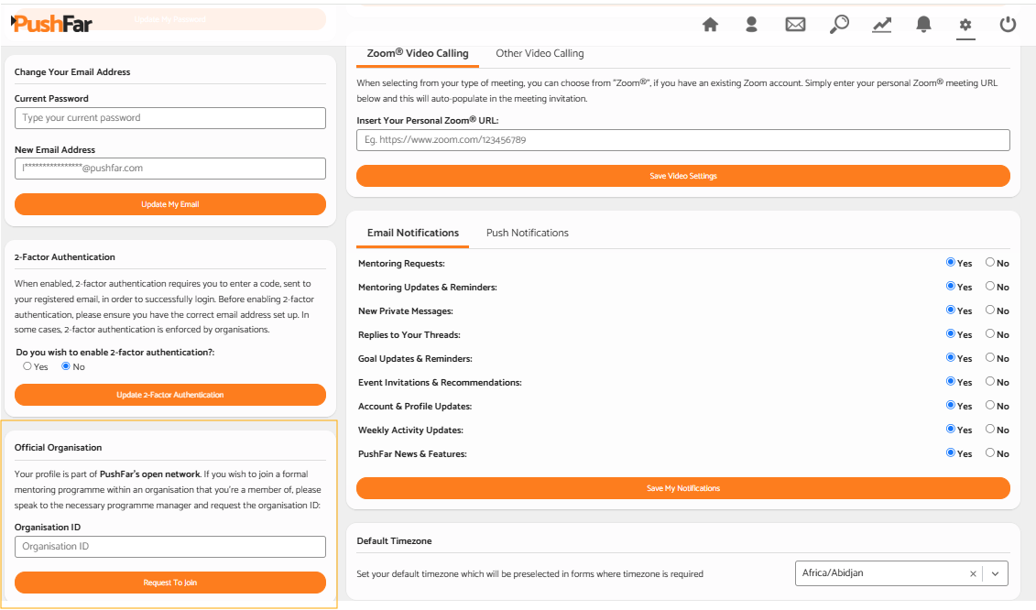1036x610 pixels.
Task: Set PushFar News & Features to No
Action: click(x=990, y=452)
